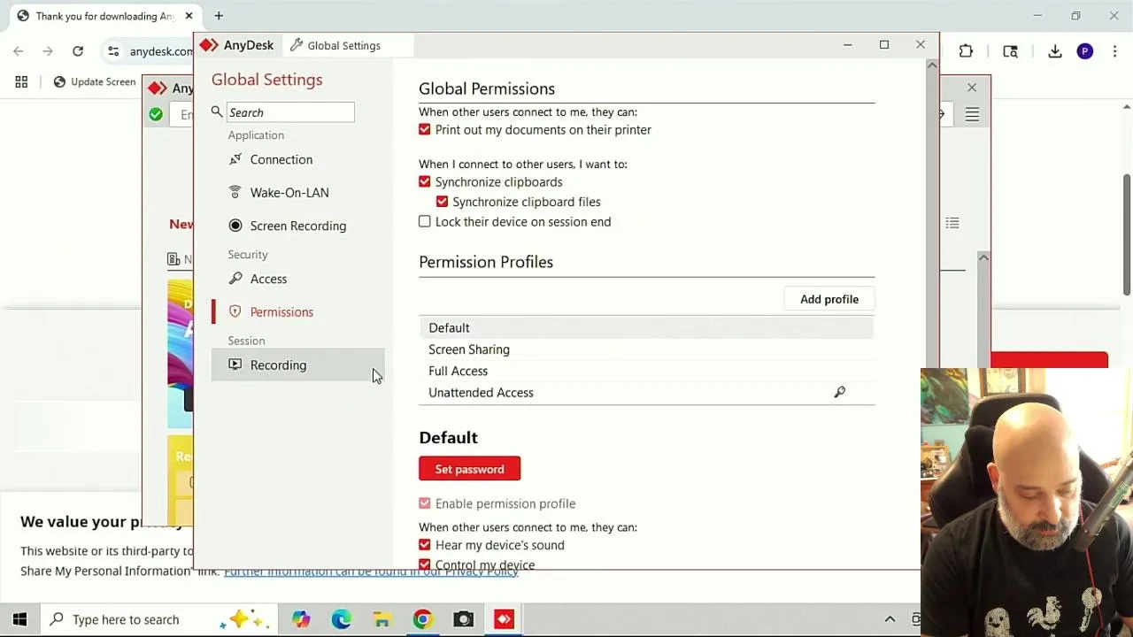Click Chrome page vertical scrollbar
Screen dimensions: 1133x637
tap(1127, 234)
